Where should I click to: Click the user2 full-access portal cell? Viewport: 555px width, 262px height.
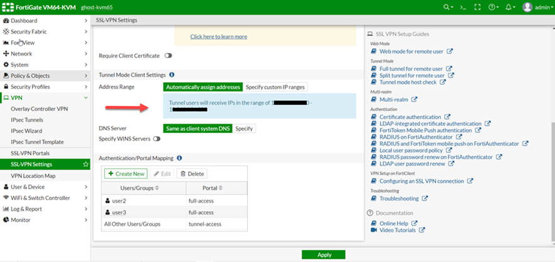click(x=216, y=201)
